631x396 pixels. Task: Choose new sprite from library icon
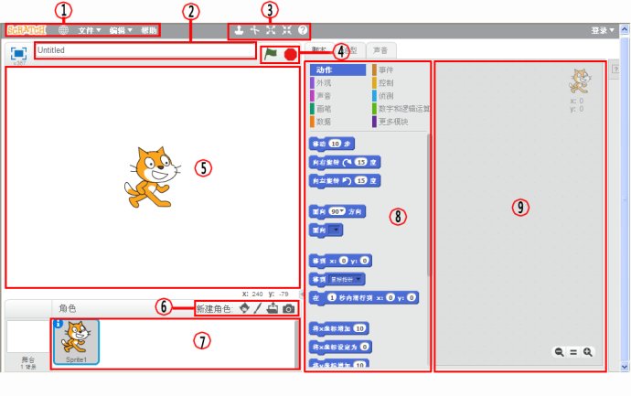244,309
